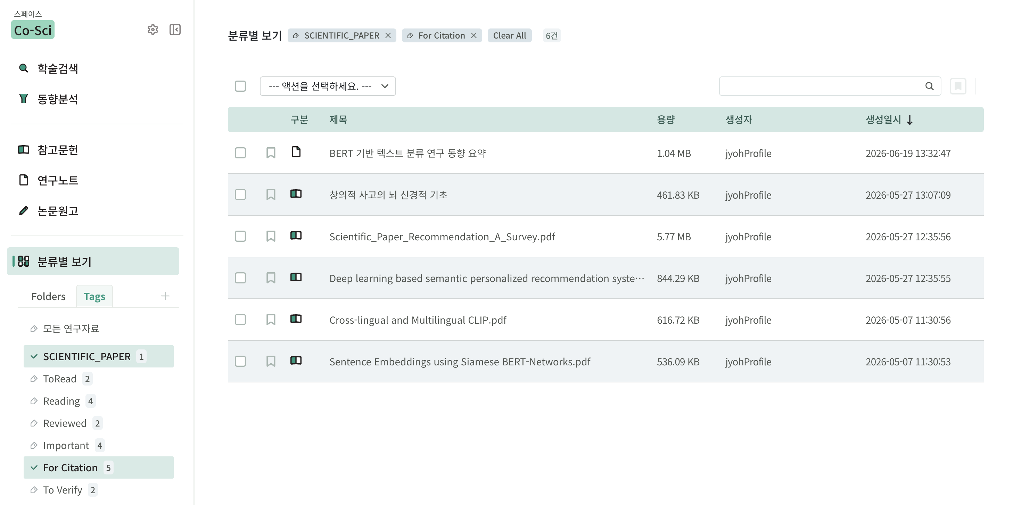1013x505 pixels.
Task: Bookmark the BERT 기반 텍스트 분류 row
Action: pos(271,152)
